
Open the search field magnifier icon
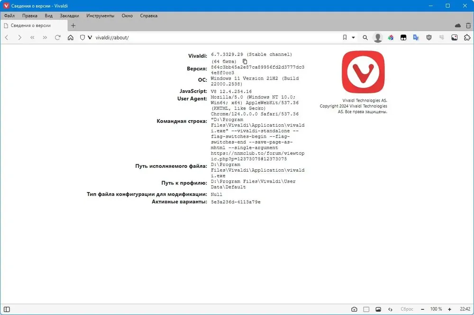point(365,37)
